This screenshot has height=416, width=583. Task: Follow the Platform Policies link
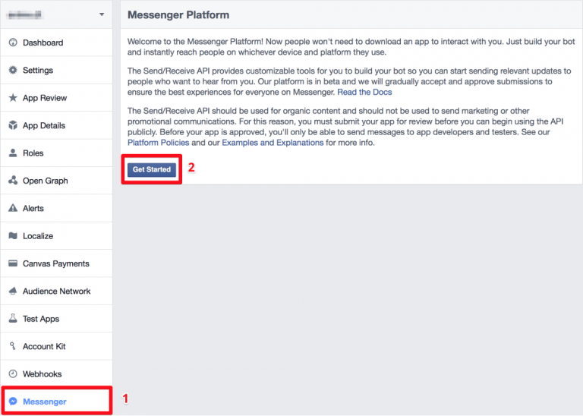point(158,143)
